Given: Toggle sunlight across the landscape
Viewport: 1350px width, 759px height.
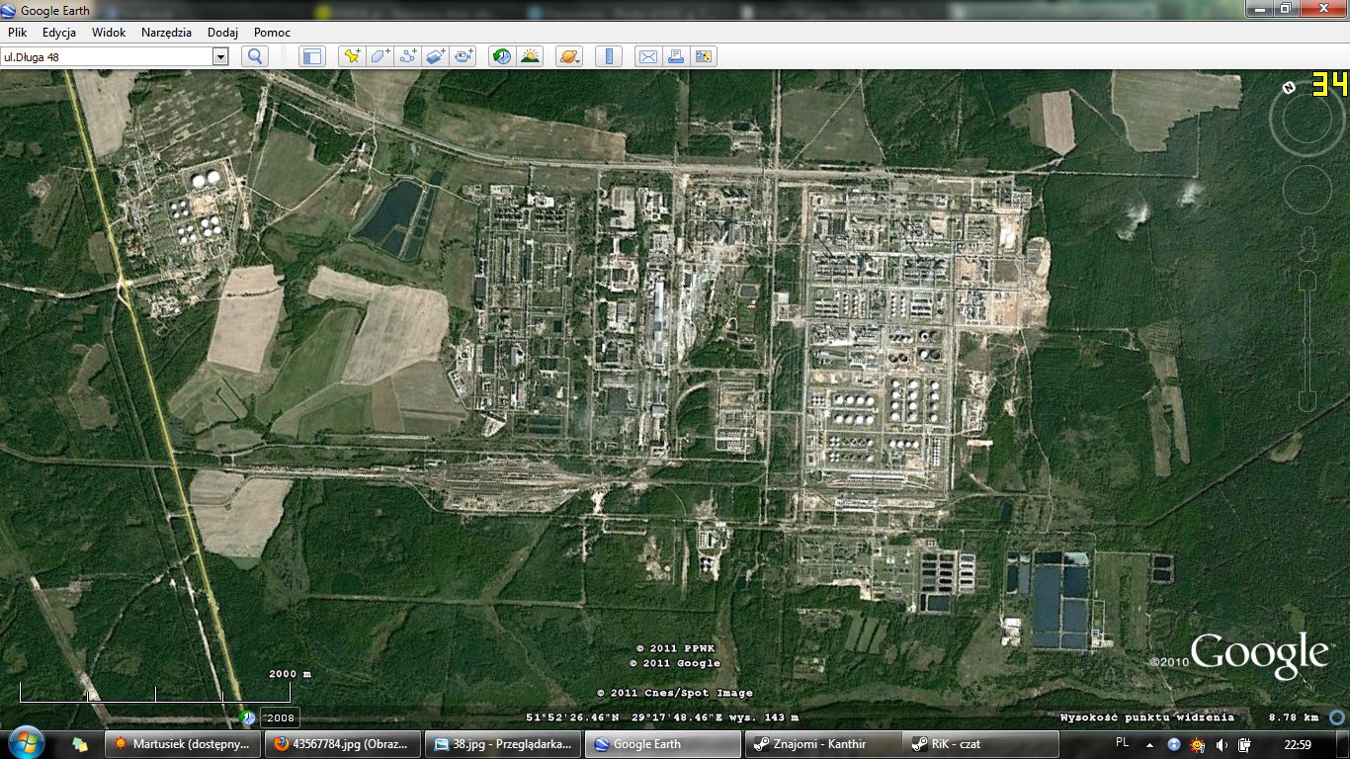Looking at the screenshot, I should [x=531, y=56].
